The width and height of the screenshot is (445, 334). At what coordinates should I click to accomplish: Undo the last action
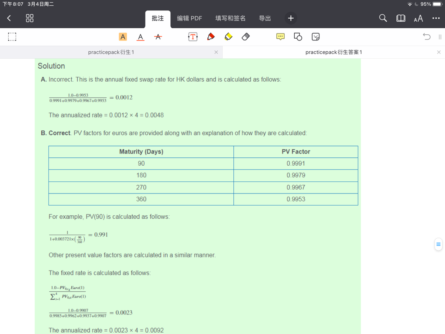(427, 37)
